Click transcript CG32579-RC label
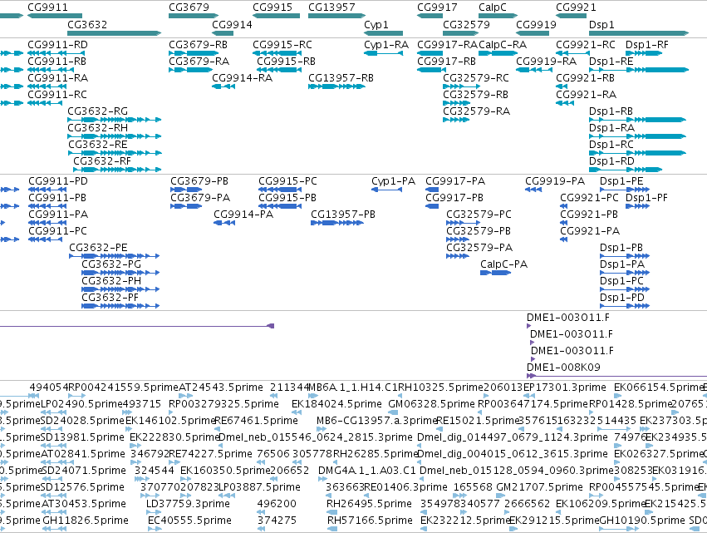707x533 pixels. pos(476,77)
